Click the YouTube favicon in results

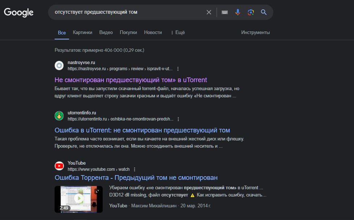click(x=59, y=166)
